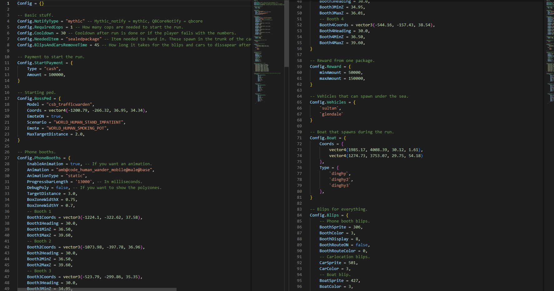This screenshot has width=554, height=291.
Task: Click the horizontal scrollbar under the left editor
Action: 97,289
